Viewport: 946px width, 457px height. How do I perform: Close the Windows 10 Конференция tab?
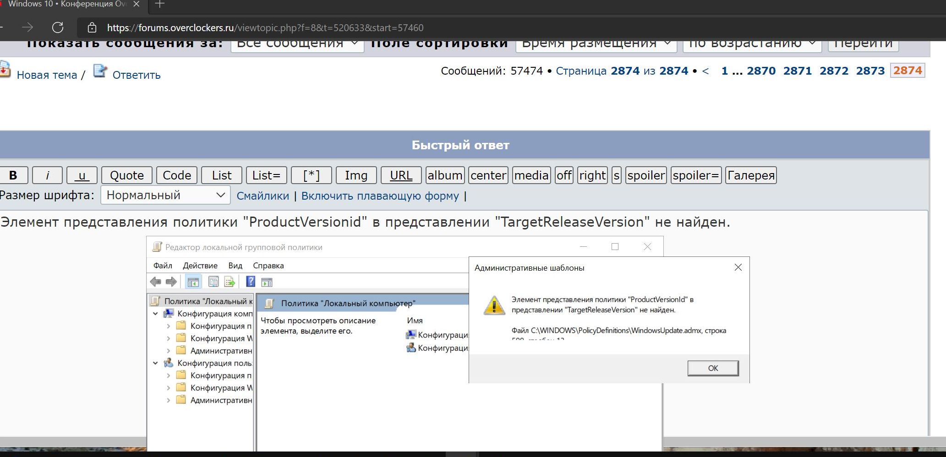pos(136,4)
